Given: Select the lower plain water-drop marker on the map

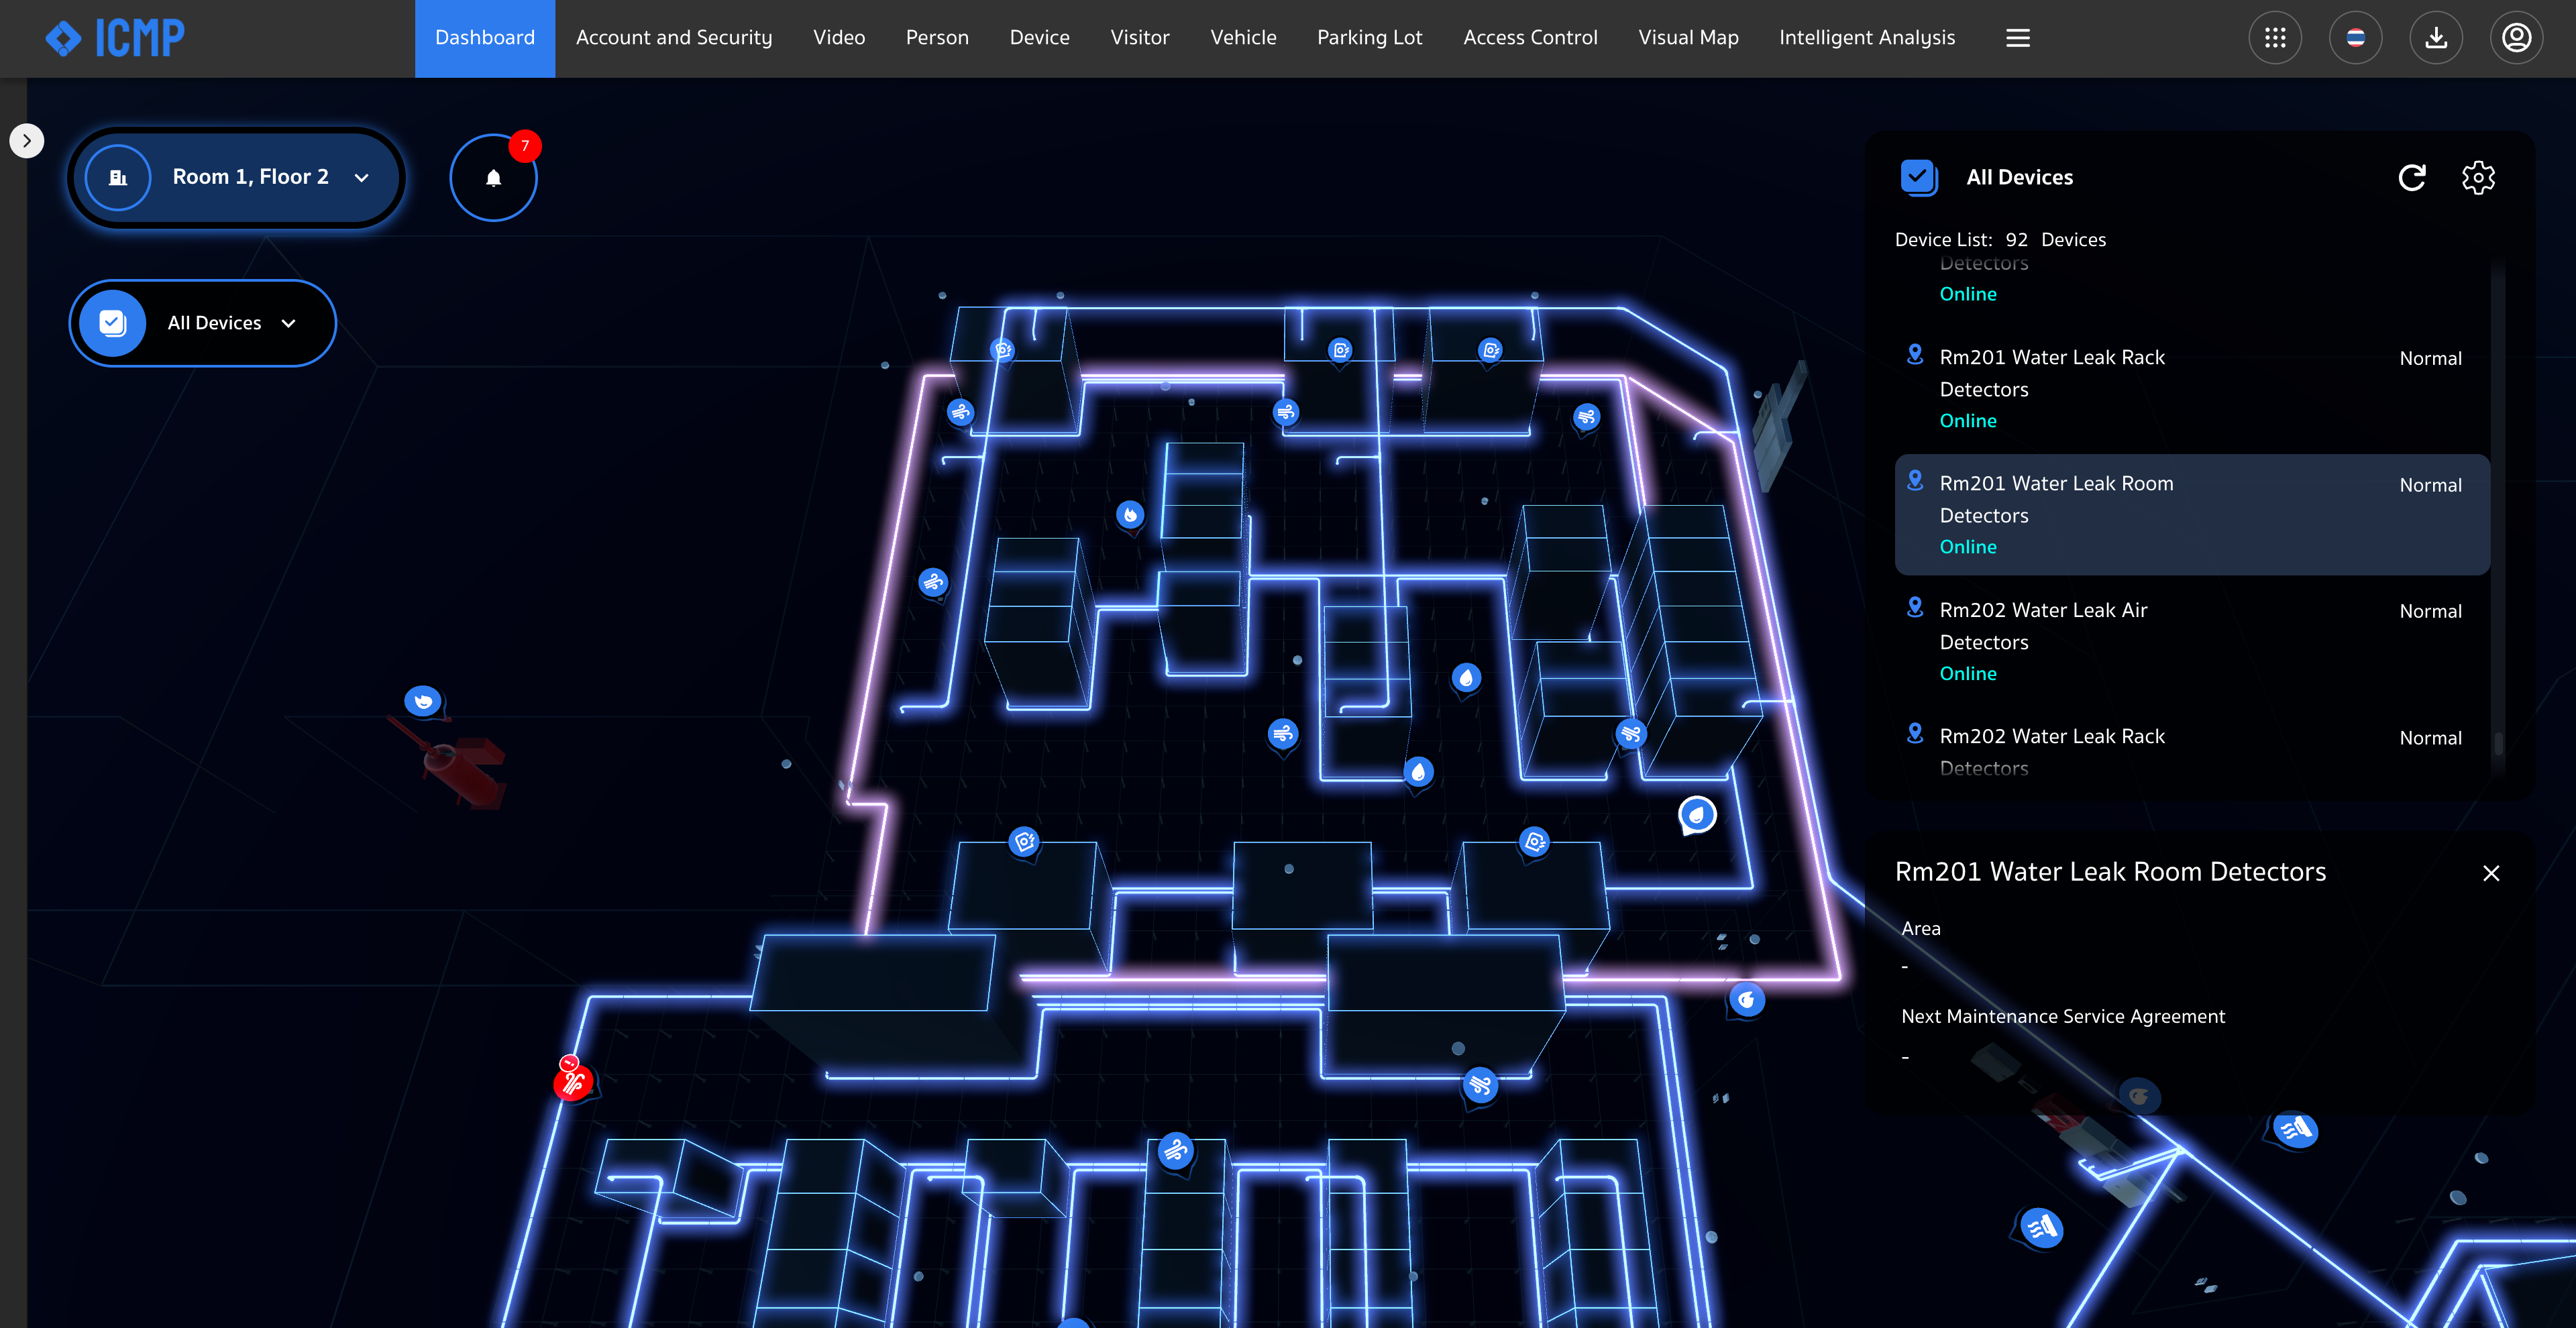Looking at the screenshot, I should (x=1418, y=772).
